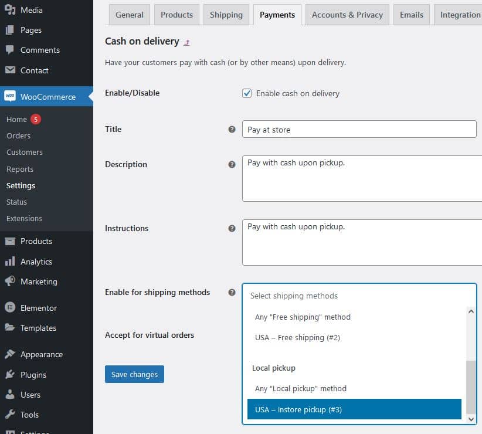Switch to the Emails tab
This screenshot has height=434, width=482.
click(x=411, y=15)
